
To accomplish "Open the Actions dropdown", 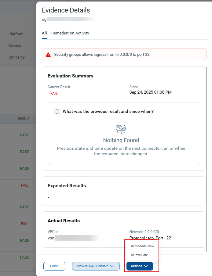I will (x=139, y=266).
